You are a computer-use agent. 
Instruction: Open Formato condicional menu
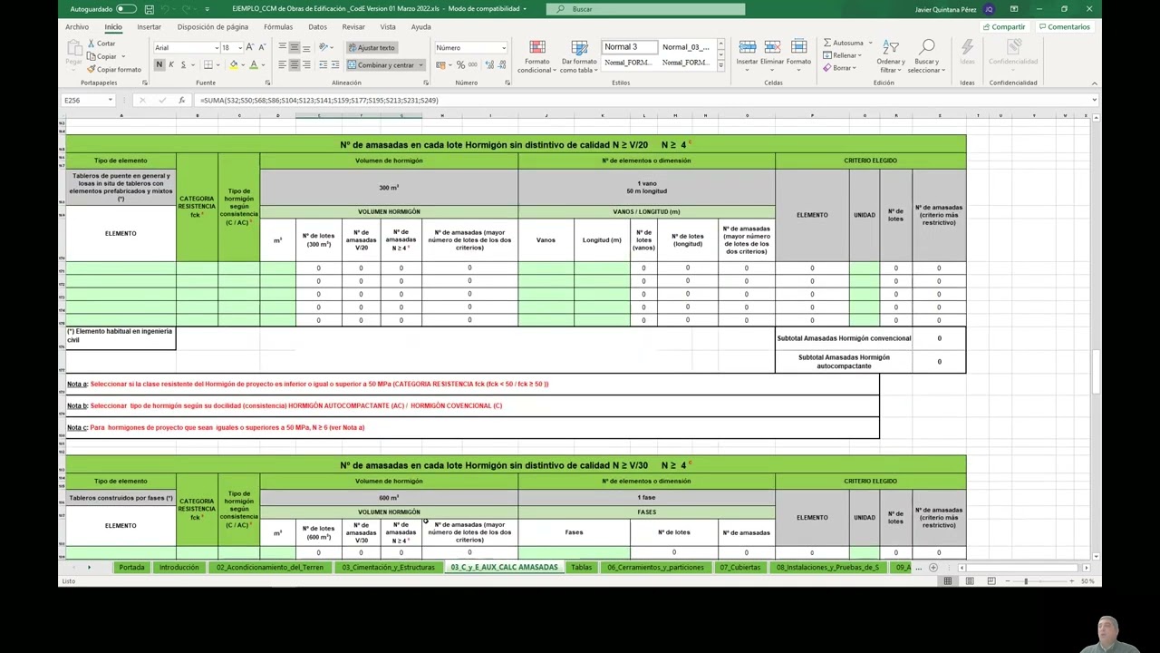point(536,57)
